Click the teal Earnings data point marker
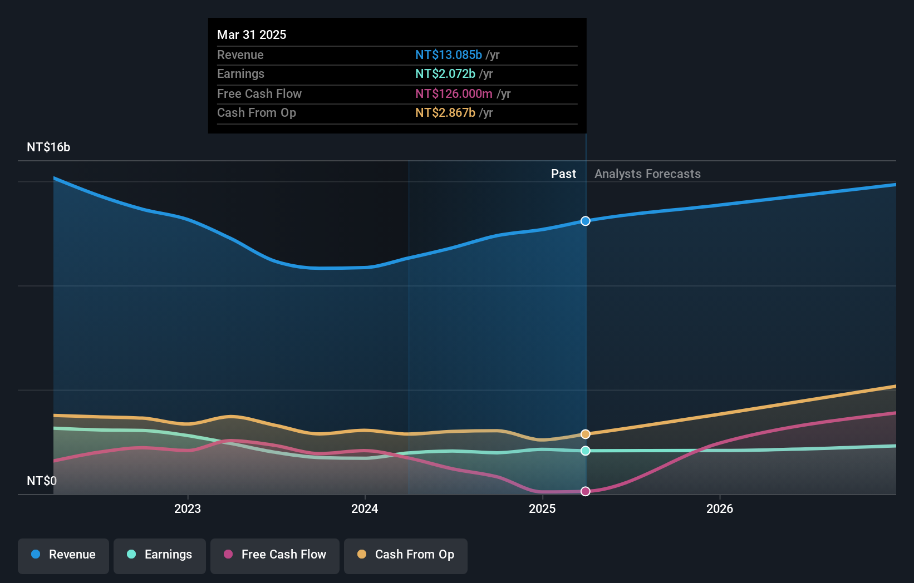This screenshot has height=583, width=914. pyautogui.click(x=586, y=451)
